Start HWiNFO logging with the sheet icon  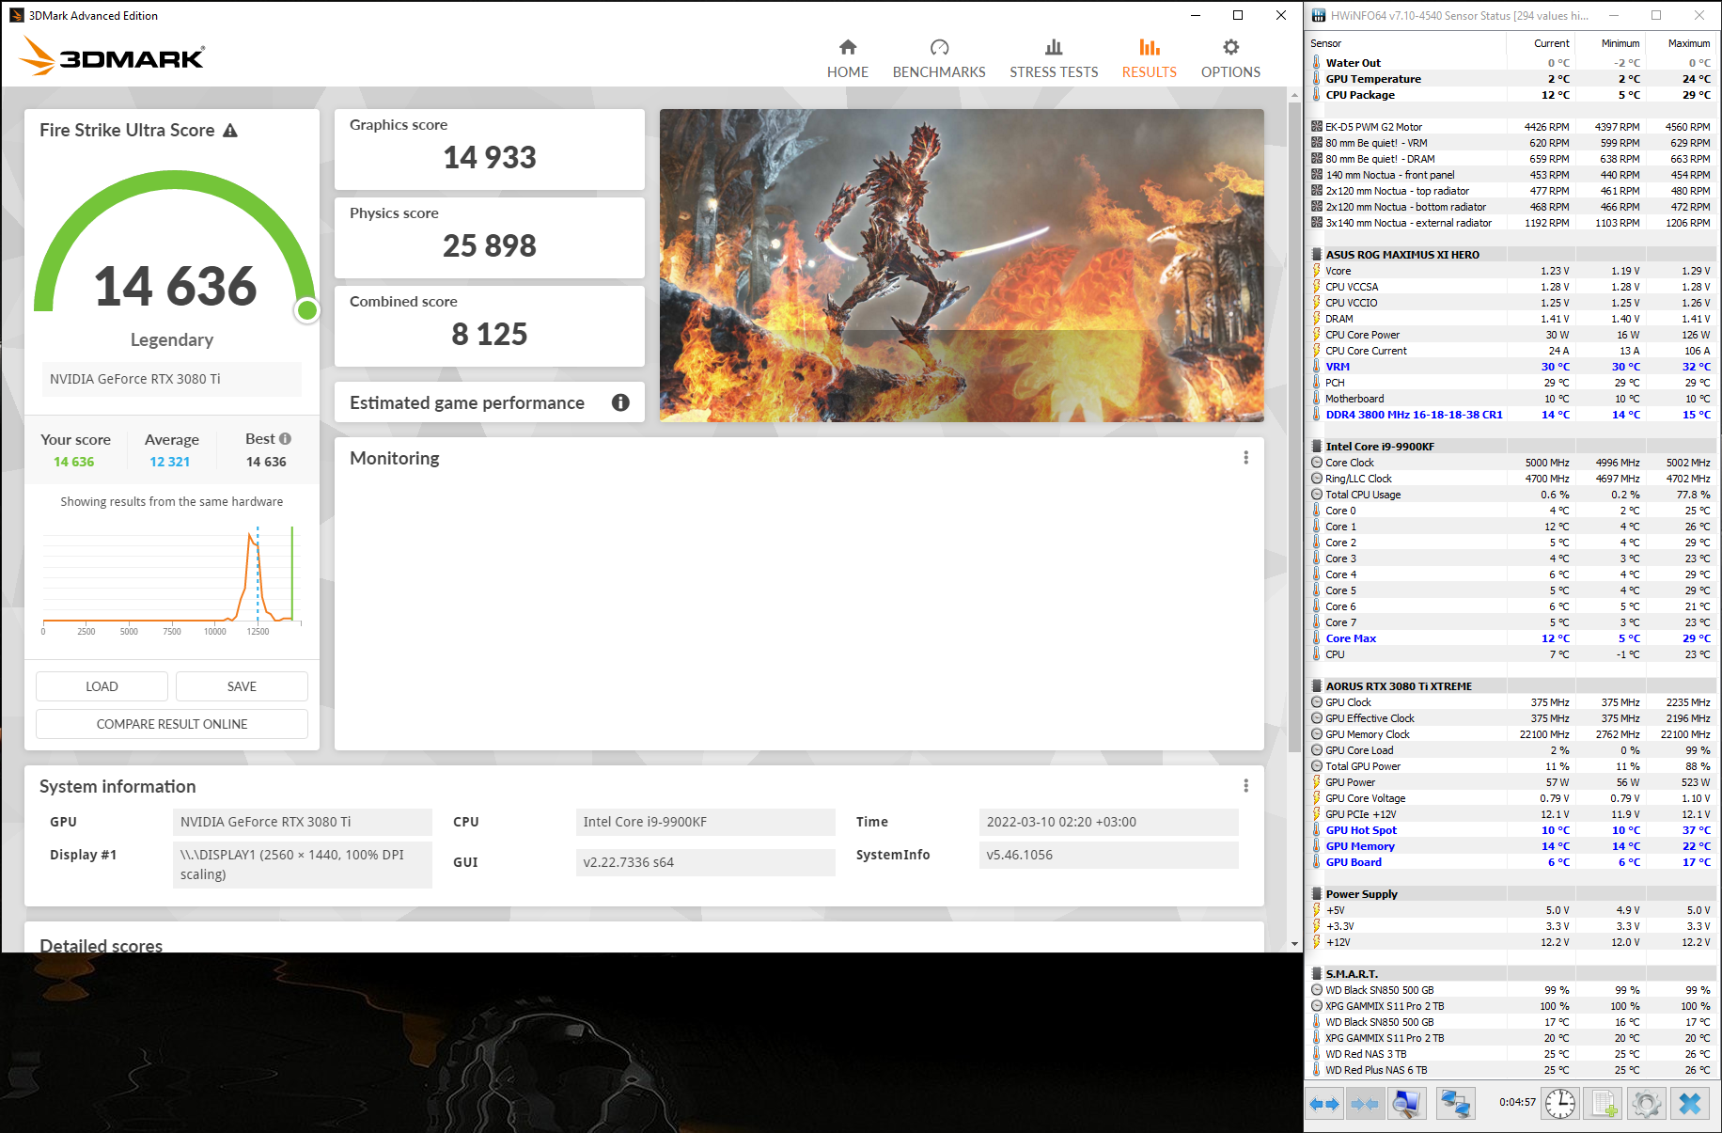click(x=1603, y=1104)
